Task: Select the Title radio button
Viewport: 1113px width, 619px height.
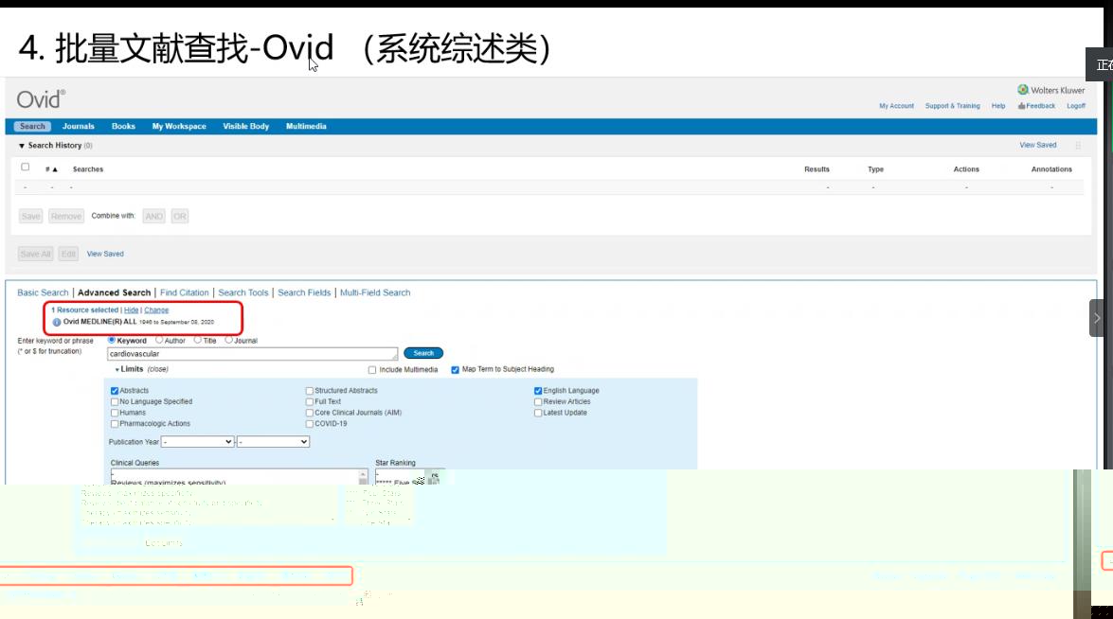Action: tap(197, 341)
